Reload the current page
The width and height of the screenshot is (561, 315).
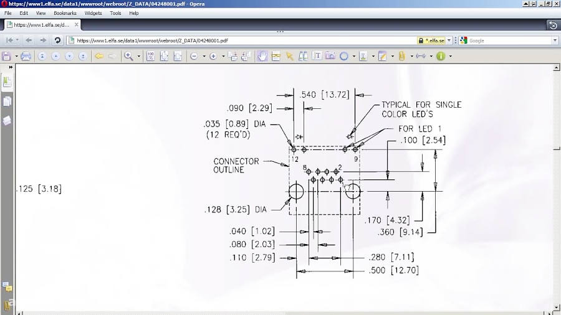click(57, 40)
